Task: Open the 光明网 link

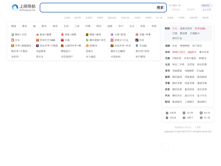Action: [148, 18]
